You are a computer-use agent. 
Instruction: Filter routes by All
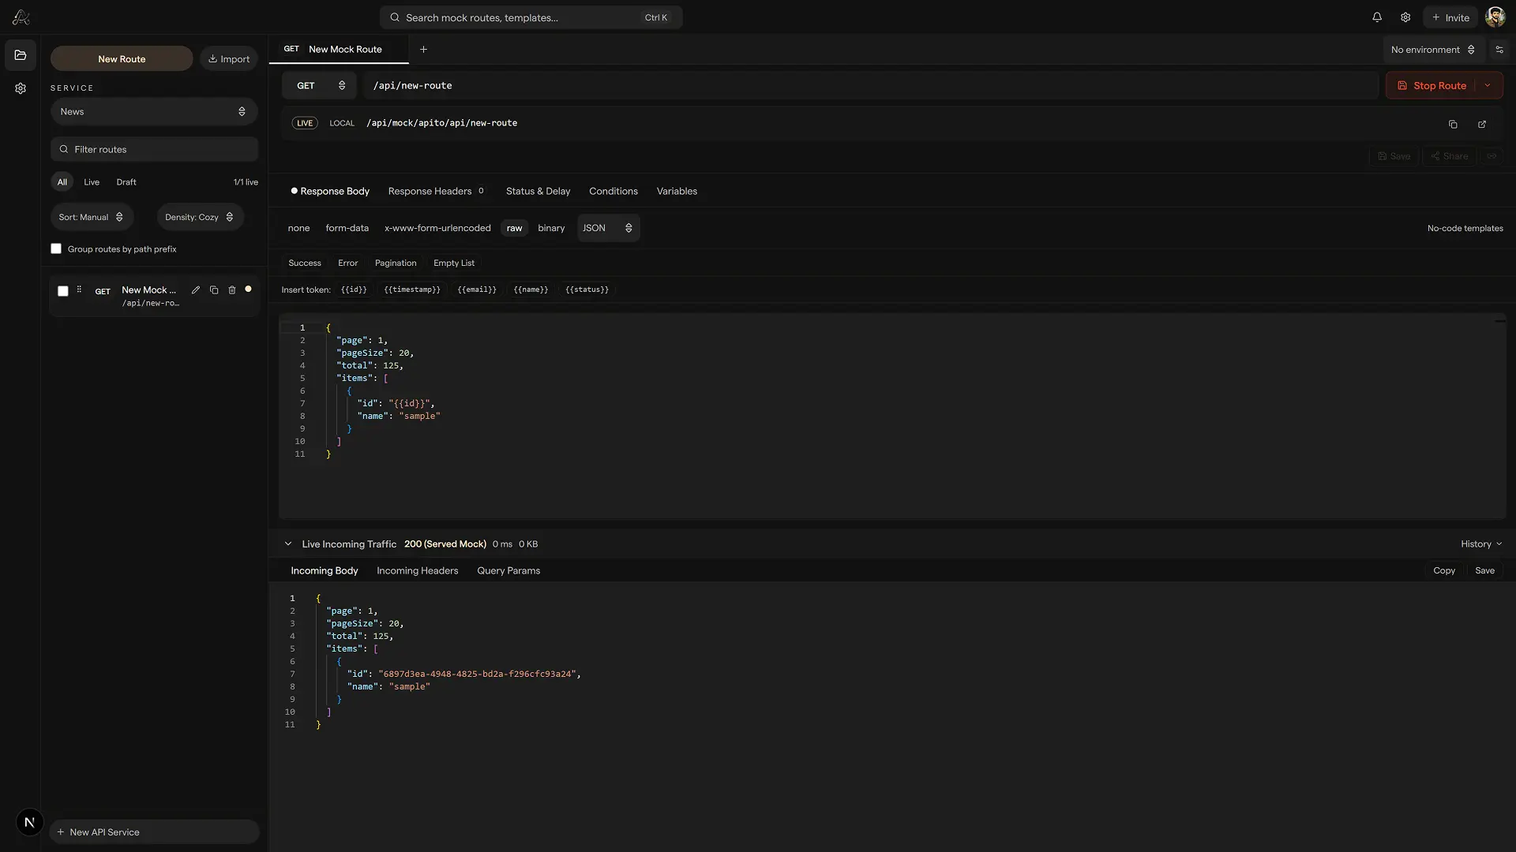[62, 182]
